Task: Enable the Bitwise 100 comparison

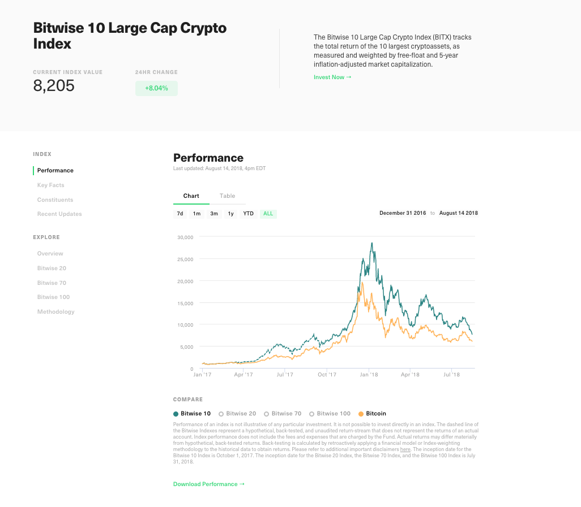Action: (x=329, y=413)
